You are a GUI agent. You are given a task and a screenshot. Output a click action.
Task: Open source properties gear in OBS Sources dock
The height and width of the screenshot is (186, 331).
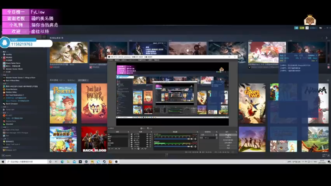tap(139, 149)
